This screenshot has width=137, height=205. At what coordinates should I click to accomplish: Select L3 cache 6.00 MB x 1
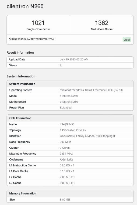pyautogui.click(x=67, y=183)
